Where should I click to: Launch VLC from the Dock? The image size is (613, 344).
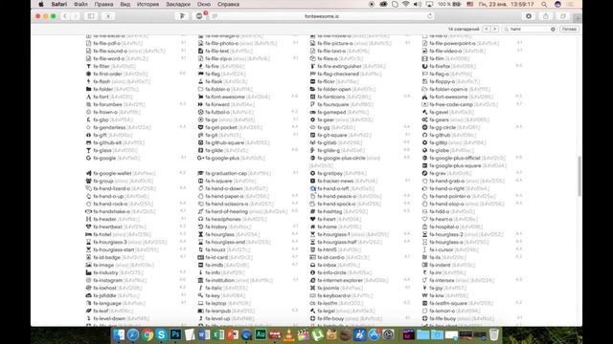click(289, 334)
